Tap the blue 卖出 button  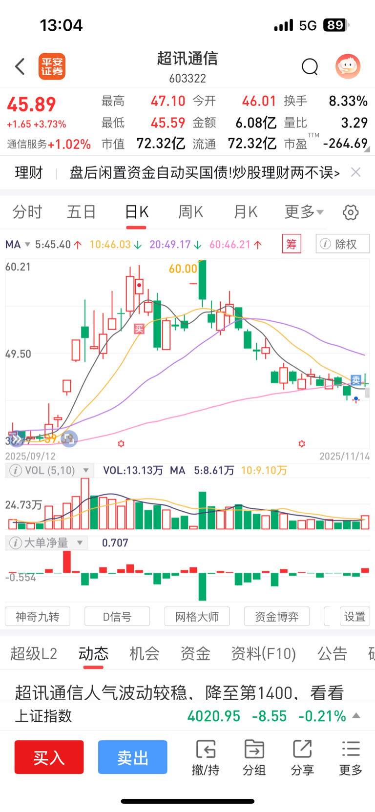(132, 757)
